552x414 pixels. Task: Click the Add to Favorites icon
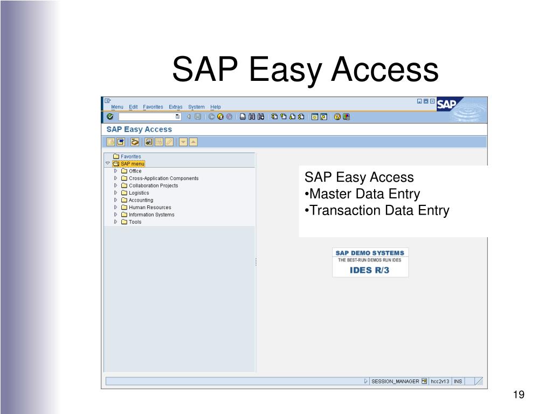[x=149, y=142]
